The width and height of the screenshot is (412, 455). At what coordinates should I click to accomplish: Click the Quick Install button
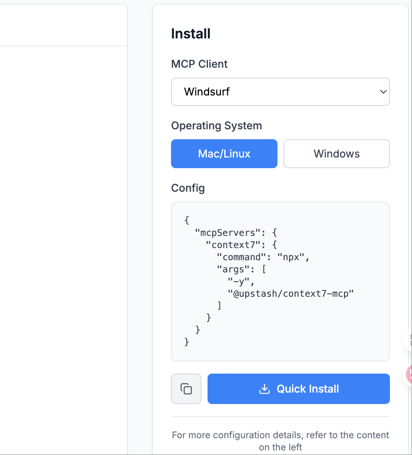(x=298, y=389)
